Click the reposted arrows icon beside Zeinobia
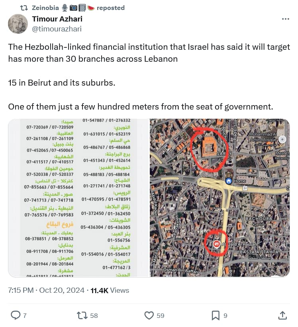The width and height of the screenshot is (298, 327). tap(24, 8)
